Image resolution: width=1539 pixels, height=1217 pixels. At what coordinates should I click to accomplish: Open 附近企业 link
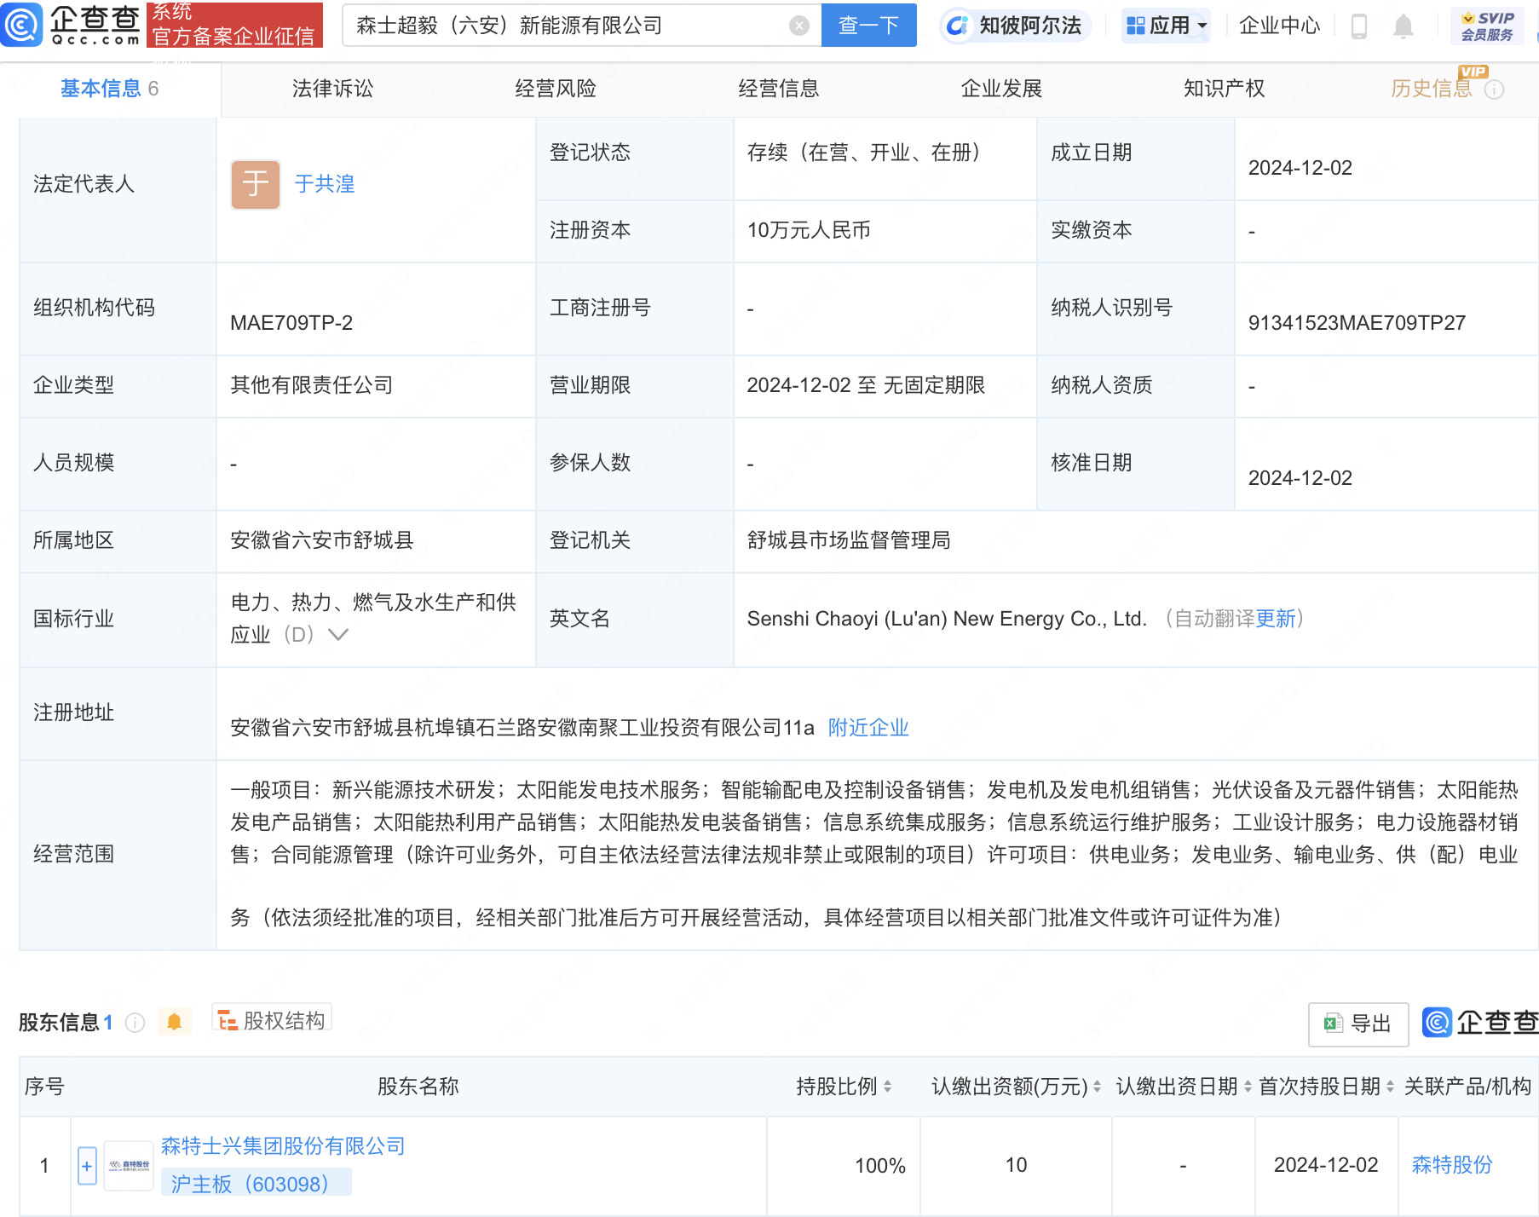click(867, 727)
